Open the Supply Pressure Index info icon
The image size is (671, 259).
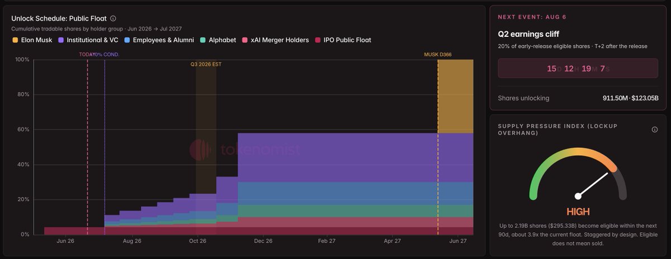[x=655, y=129]
